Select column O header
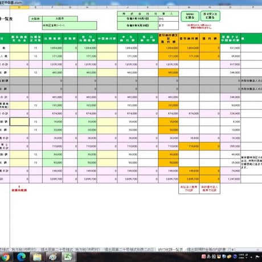This screenshot has width=262, height=262. [230, 7]
